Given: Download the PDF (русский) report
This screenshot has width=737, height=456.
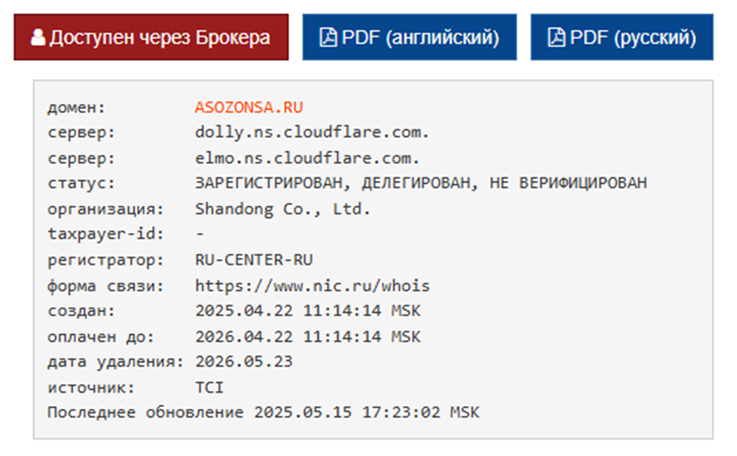Looking at the screenshot, I should tap(622, 38).
